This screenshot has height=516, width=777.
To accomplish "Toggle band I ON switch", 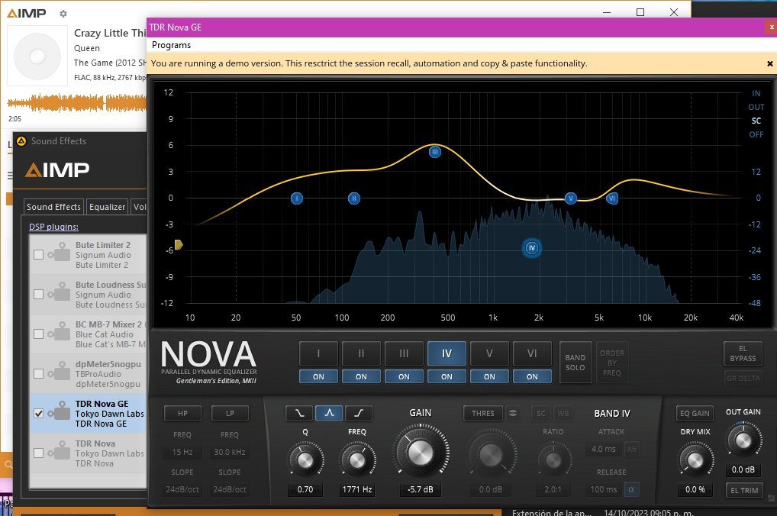I will click(x=318, y=377).
